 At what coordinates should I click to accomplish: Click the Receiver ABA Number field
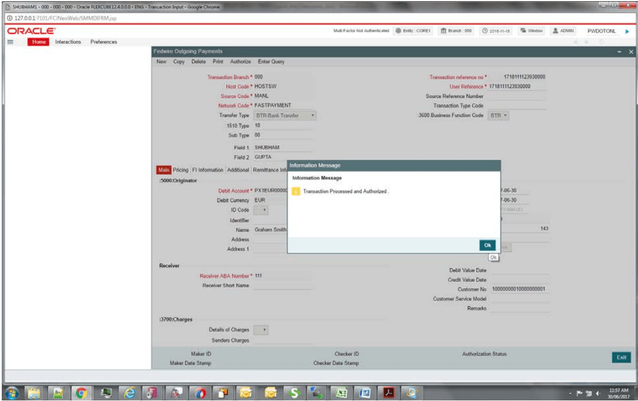(282, 276)
